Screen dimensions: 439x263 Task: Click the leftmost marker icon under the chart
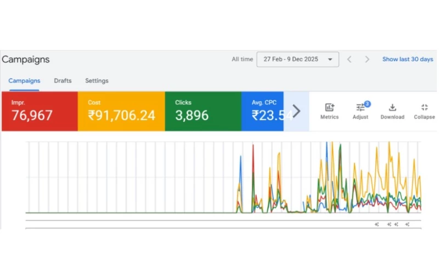pos(377,224)
